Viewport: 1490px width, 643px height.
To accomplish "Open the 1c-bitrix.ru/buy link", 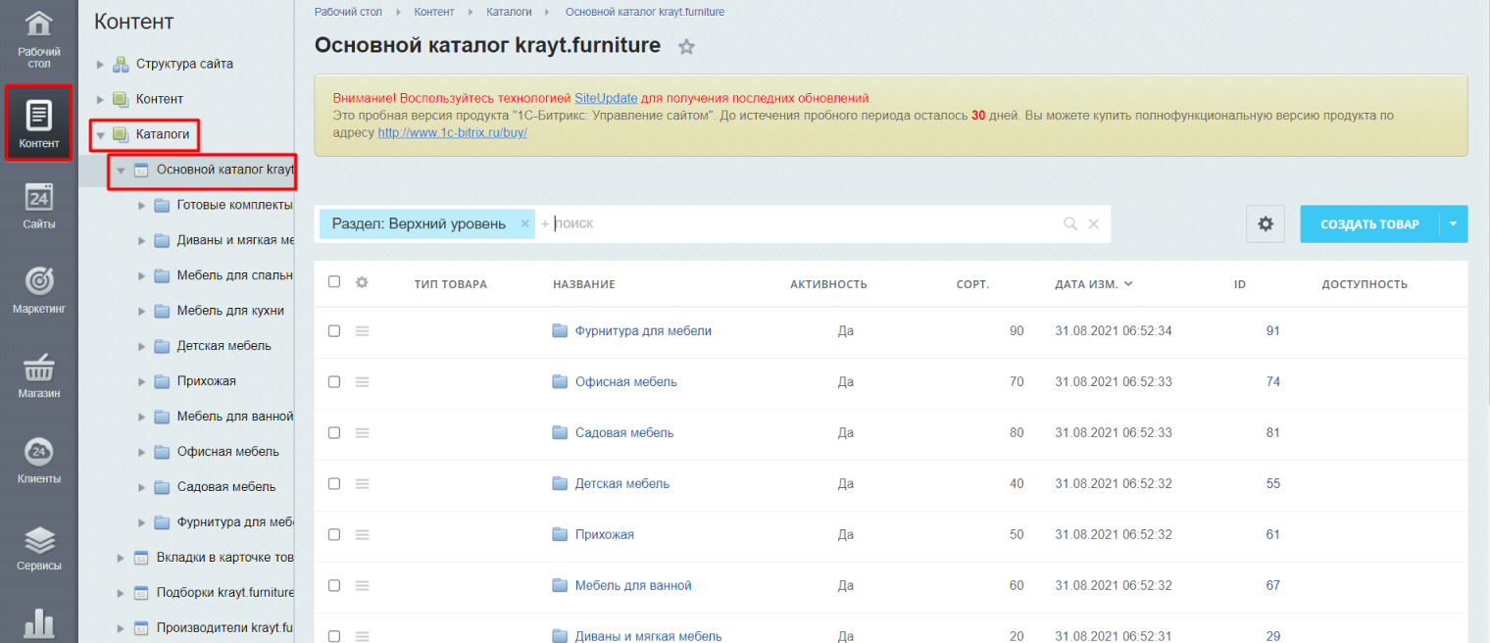I will coord(453,131).
